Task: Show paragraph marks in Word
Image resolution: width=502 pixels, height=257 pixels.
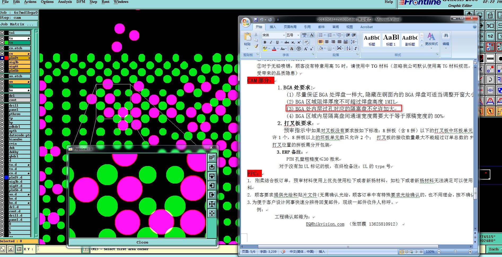Action: coord(356,48)
